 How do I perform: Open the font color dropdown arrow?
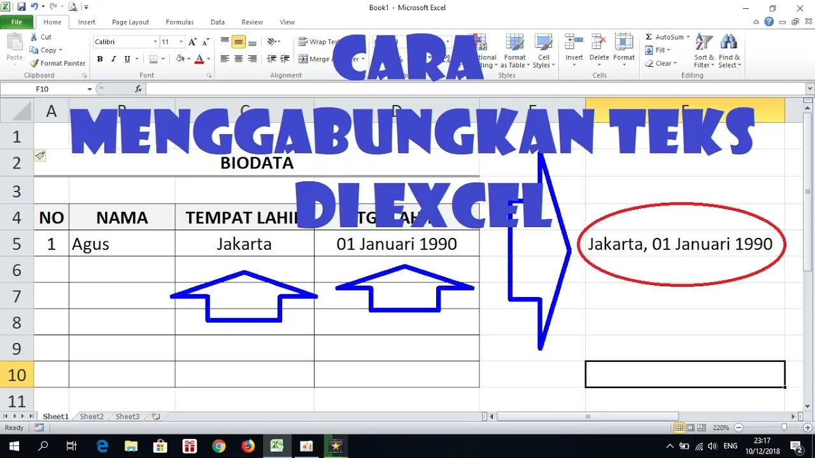208,59
